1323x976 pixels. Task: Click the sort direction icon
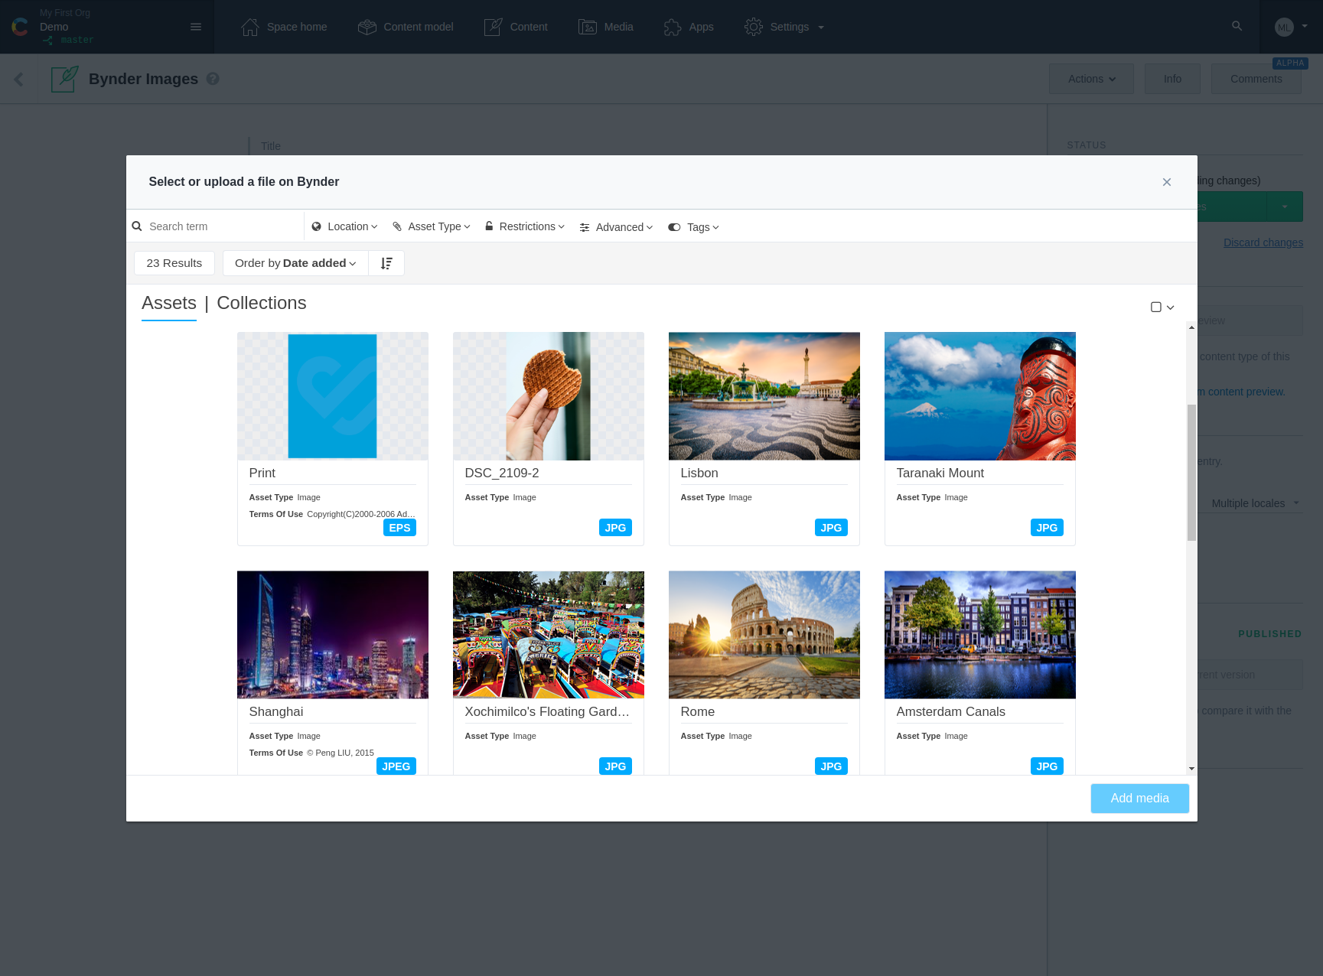click(x=386, y=263)
